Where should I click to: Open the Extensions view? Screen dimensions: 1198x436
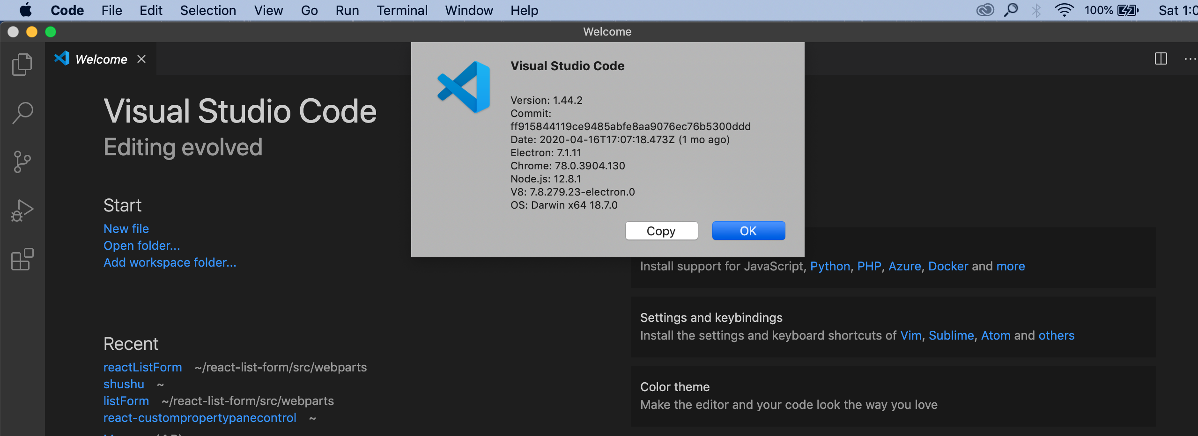[22, 260]
